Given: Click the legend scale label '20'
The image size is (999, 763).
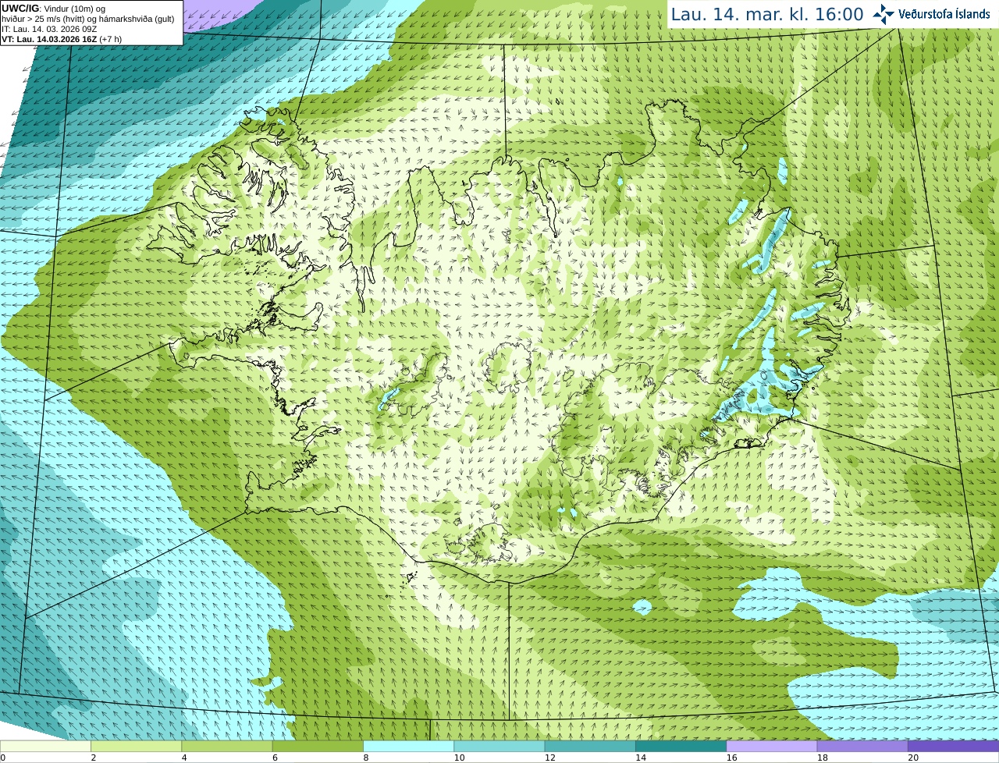Looking at the screenshot, I should pos(913,758).
